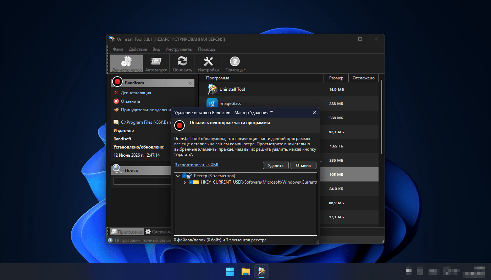
Task: Click the red Деинсталляция X icon
Action: coord(116,93)
